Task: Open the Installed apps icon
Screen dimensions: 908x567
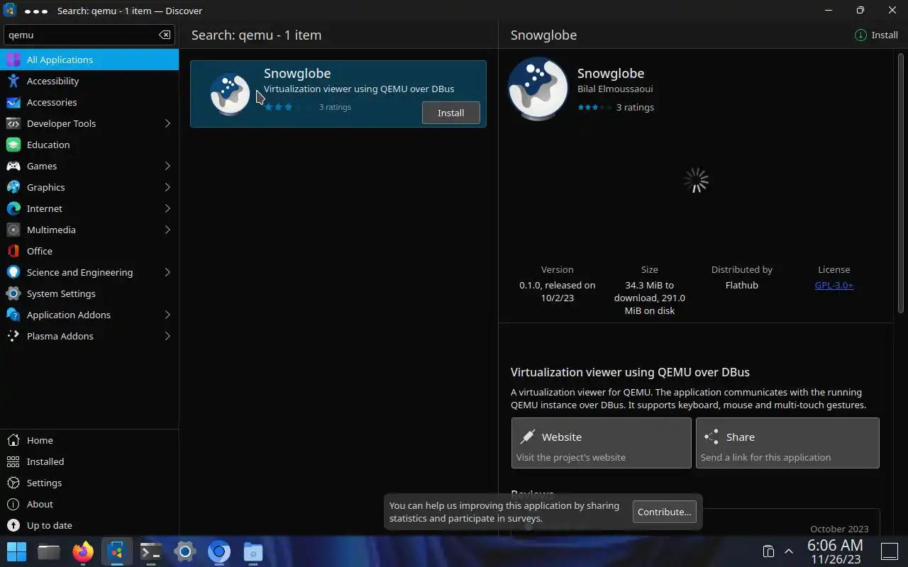Action: (13, 461)
